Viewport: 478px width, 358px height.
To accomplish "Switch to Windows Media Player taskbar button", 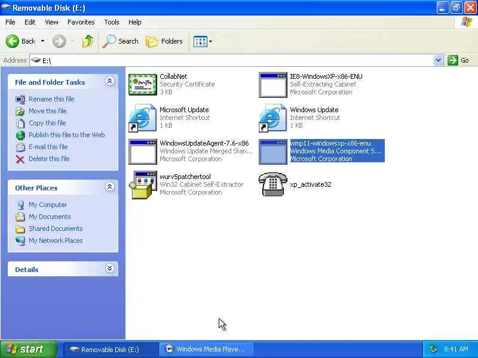I will point(207,349).
